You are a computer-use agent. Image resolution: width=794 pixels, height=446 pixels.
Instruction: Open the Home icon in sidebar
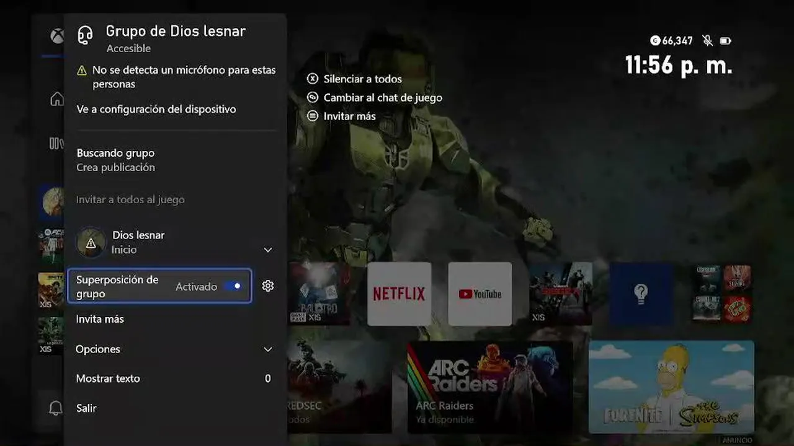tap(57, 98)
